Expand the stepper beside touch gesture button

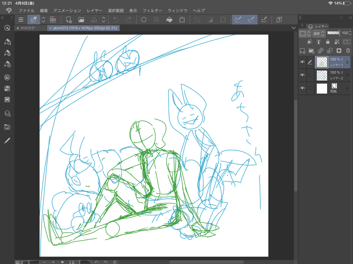(x=43, y=20)
